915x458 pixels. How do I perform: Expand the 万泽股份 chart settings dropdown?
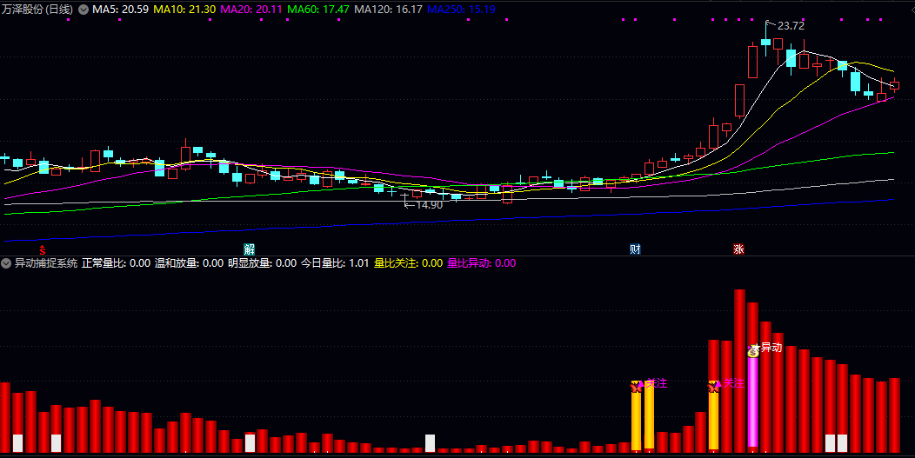(x=83, y=10)
